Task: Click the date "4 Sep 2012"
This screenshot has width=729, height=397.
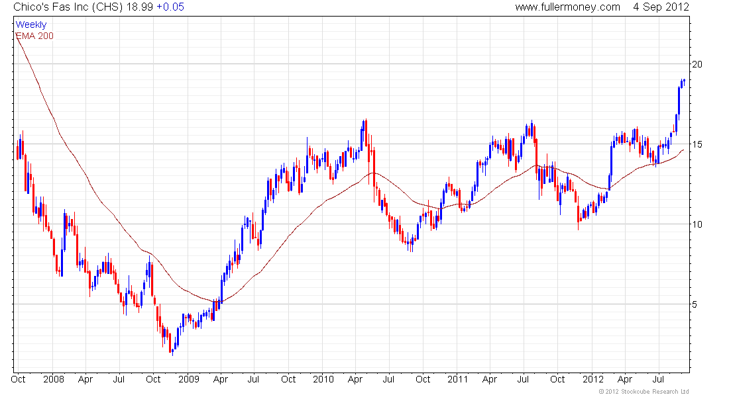Action: (x=661, y=7)
